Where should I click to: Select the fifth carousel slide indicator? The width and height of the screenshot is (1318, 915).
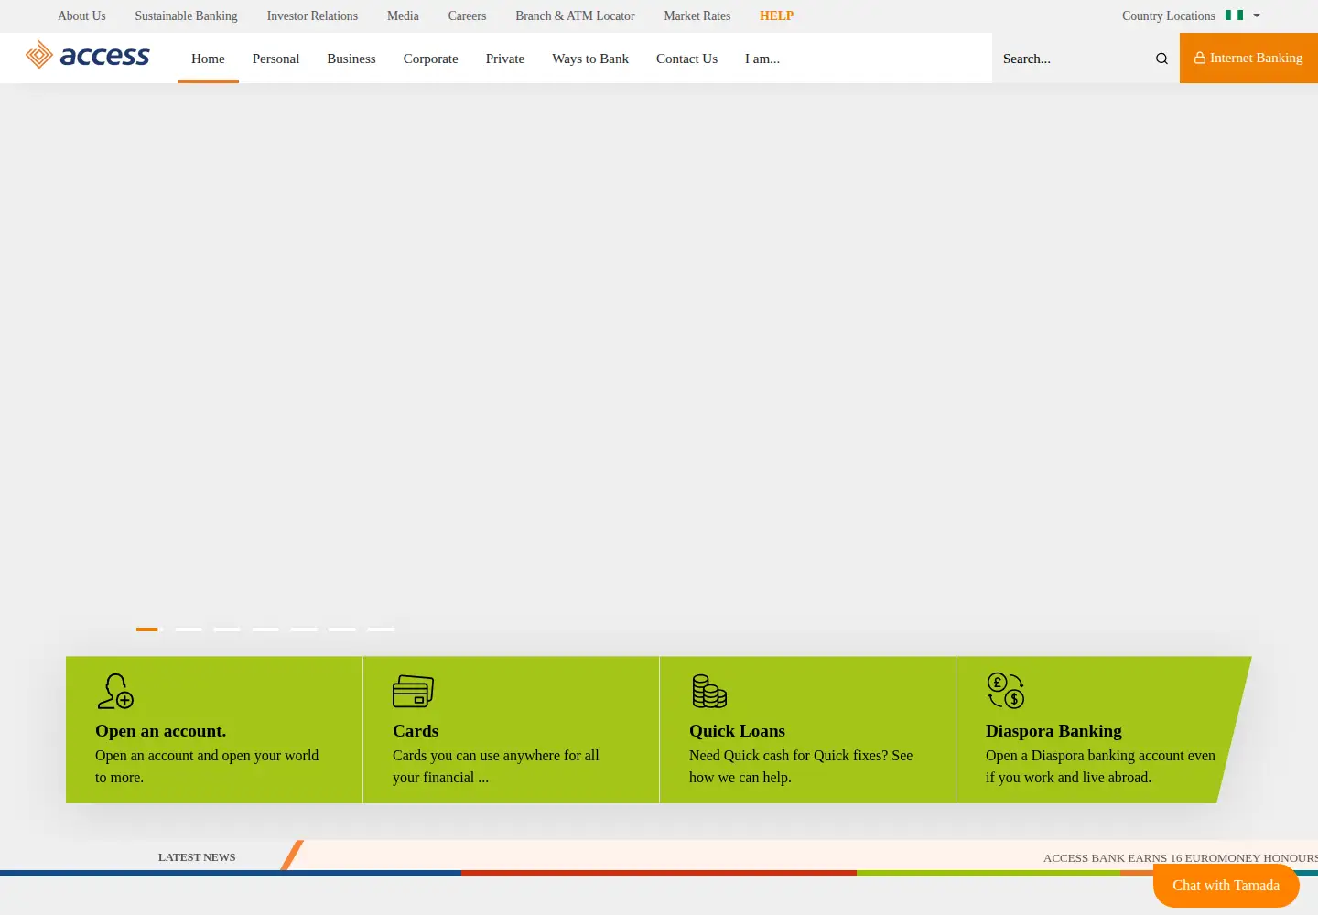pyautogui.click(x=304, y=630)
